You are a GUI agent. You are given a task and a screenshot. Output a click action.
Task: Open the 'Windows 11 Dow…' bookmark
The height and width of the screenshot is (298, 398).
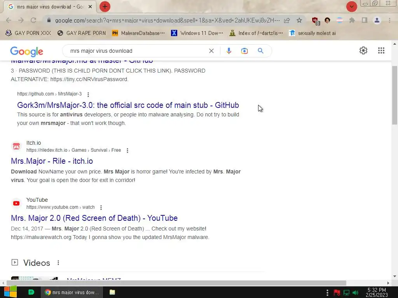(x=197, y=33)
